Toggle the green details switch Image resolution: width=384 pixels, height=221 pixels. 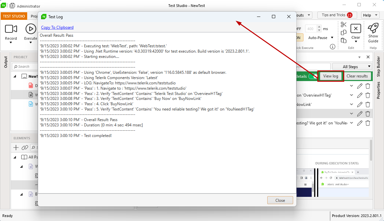point(312,76)
